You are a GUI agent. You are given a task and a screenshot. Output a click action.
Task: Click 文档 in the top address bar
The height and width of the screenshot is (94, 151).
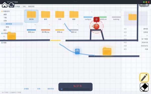click(24, 7)
